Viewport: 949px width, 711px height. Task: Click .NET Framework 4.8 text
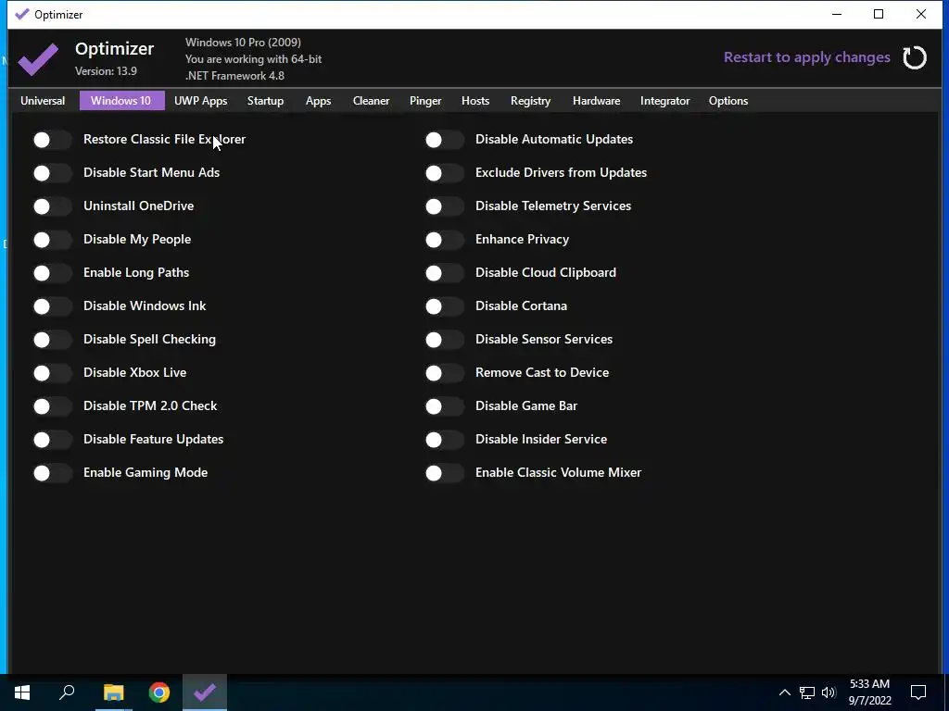[234, 76]
